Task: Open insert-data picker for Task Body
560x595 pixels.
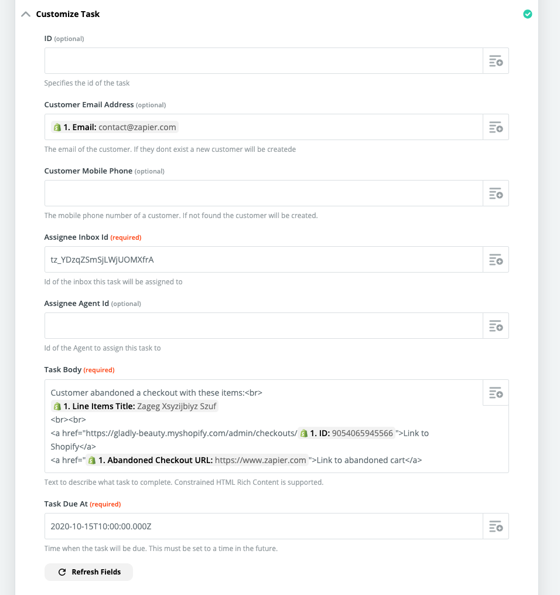Action: (x=496, y=393)
